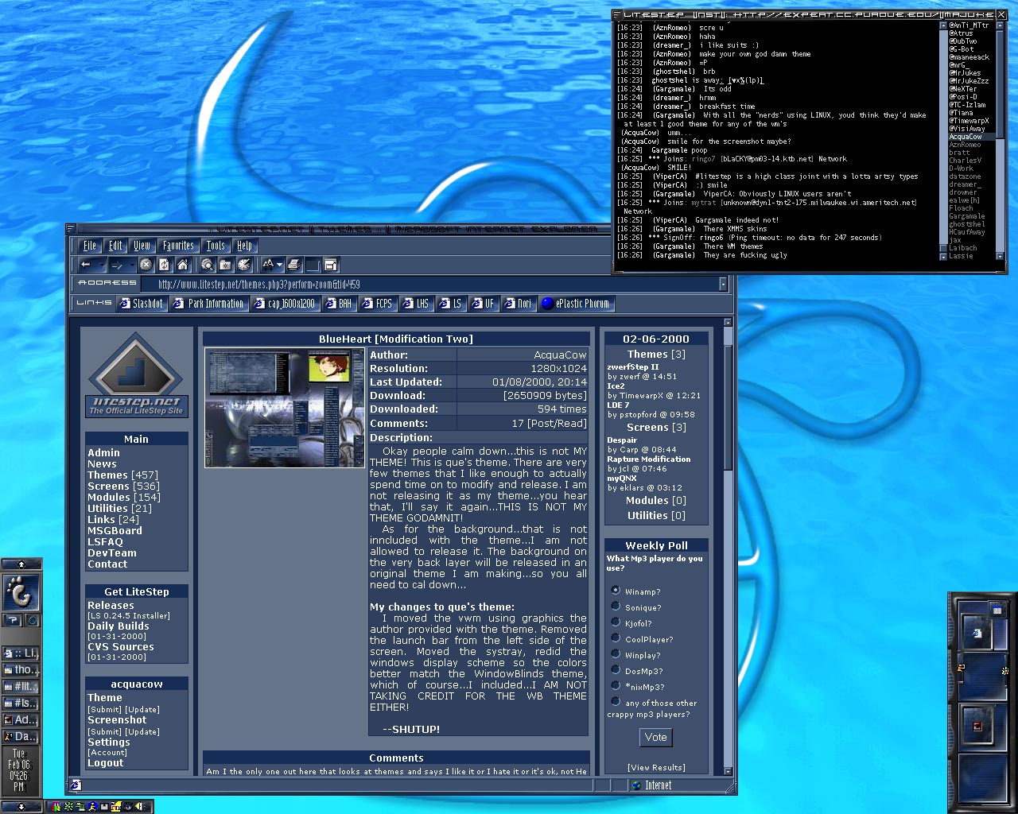Click the Print icon in the browser toolbar
The height and width of the screenshot is (814, 1018).
point(293,265)
